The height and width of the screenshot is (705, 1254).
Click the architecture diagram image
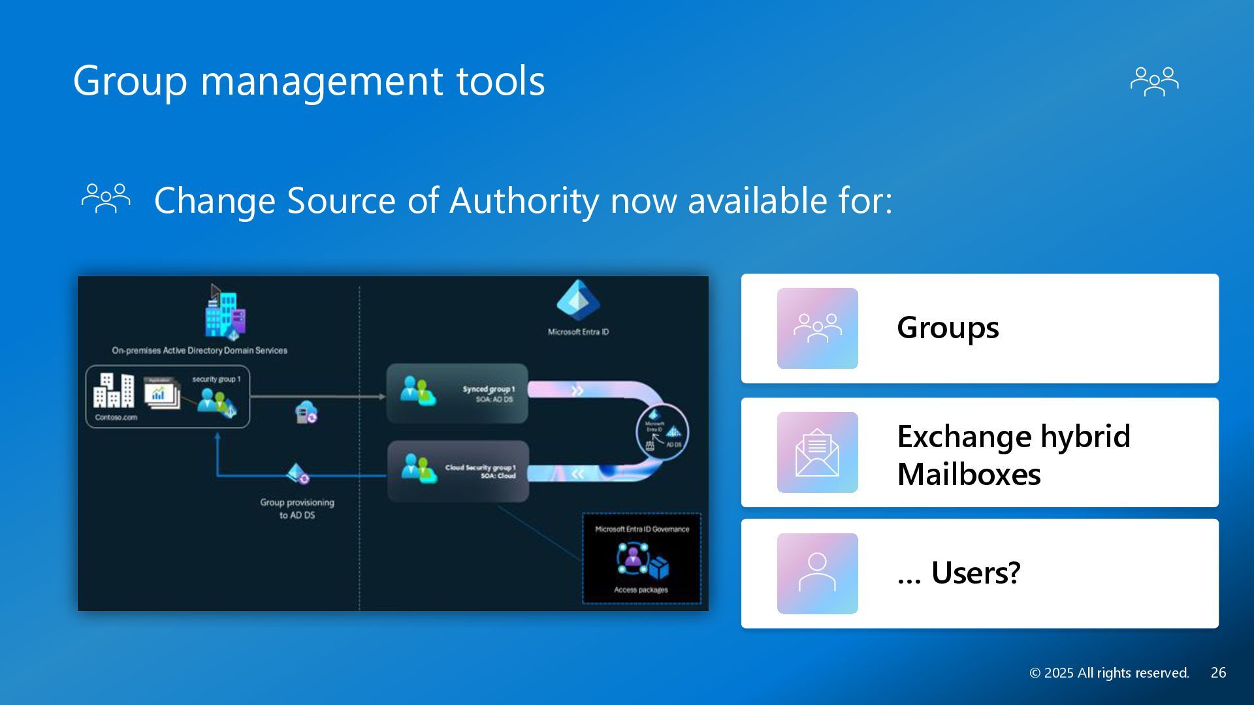pyautogui.click(x=393, y=444)
